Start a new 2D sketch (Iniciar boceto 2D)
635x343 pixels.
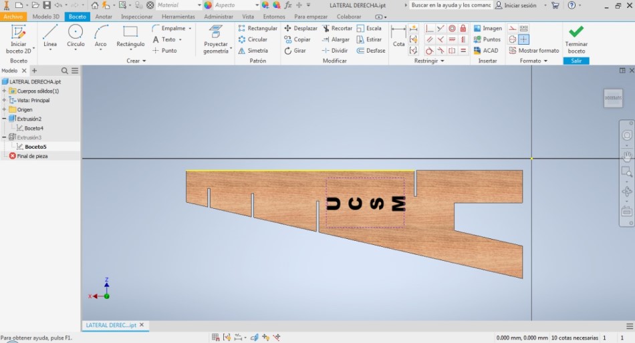pyautogui.click(x=18, y=39)
